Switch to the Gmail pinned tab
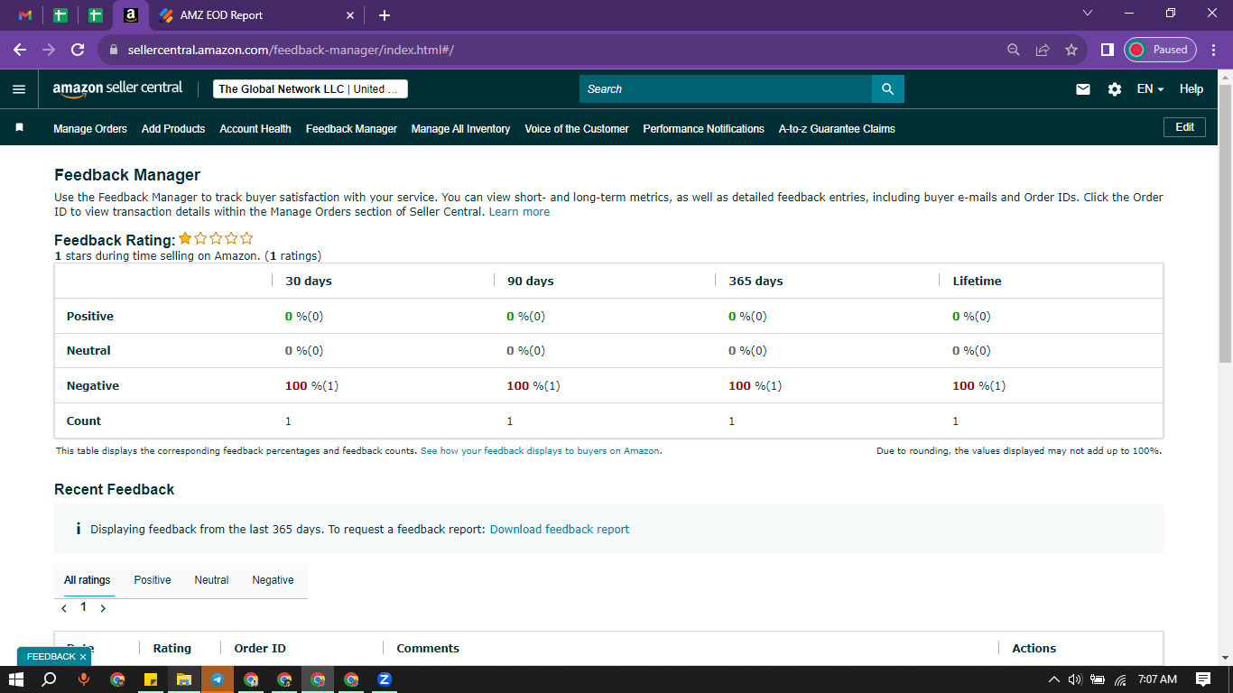The image size is (1233, 693). point(24,15)
